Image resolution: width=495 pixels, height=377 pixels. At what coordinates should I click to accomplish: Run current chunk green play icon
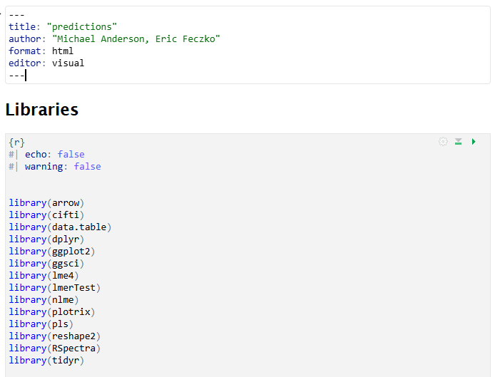click(474, 142)
